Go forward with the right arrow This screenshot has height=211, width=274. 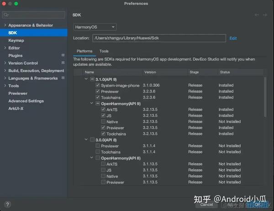point(265,15)
